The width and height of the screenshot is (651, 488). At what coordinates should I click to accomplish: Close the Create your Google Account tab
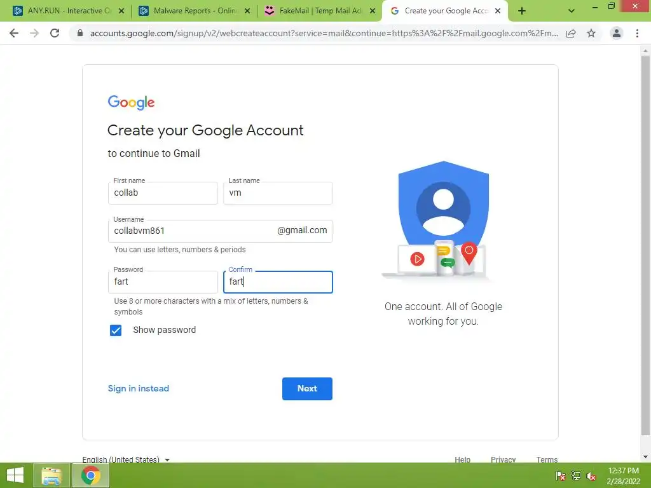pos(498,11)
